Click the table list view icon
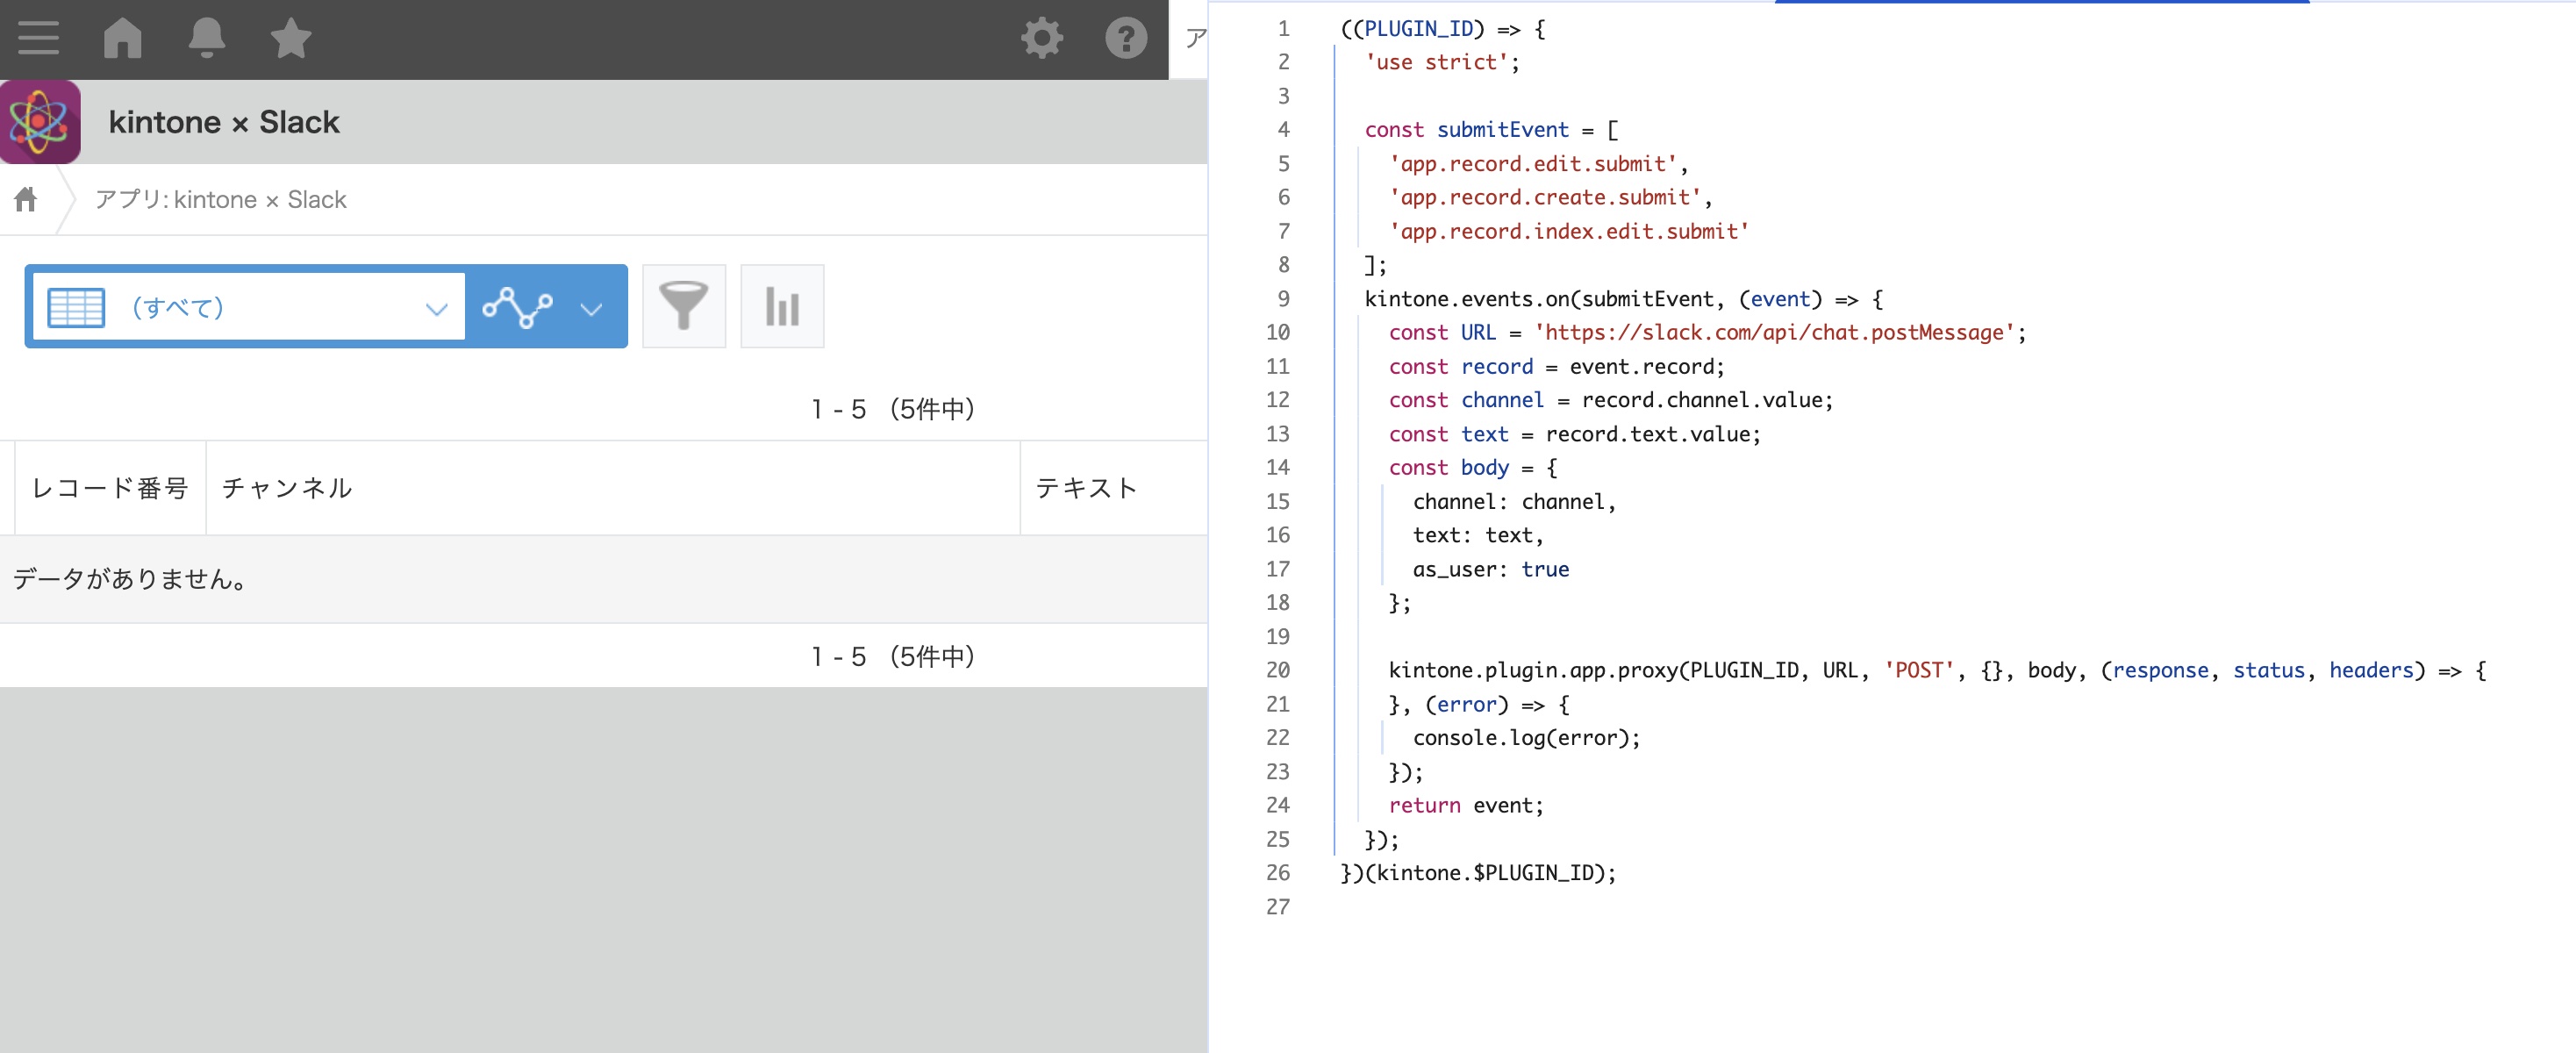This screenshot has width=2576, height=1053. click(x=76, y=307)
